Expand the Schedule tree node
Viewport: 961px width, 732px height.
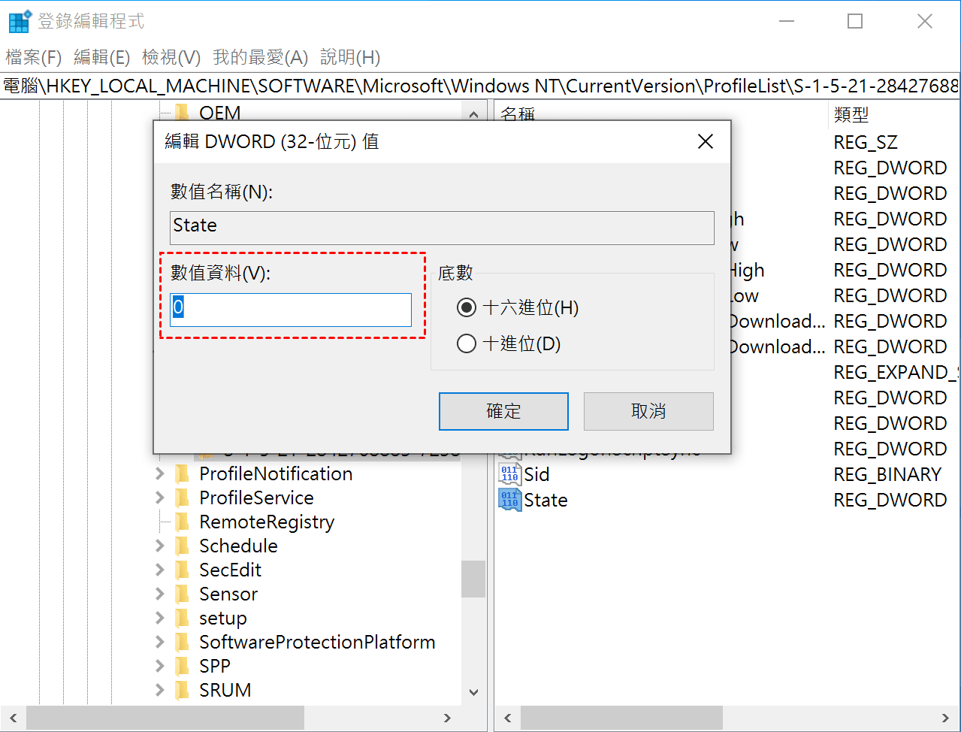(159, 546)
